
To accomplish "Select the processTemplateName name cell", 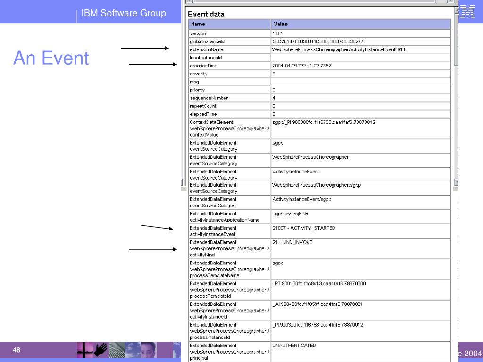I will pyautogui.click(x=230, y=269).
